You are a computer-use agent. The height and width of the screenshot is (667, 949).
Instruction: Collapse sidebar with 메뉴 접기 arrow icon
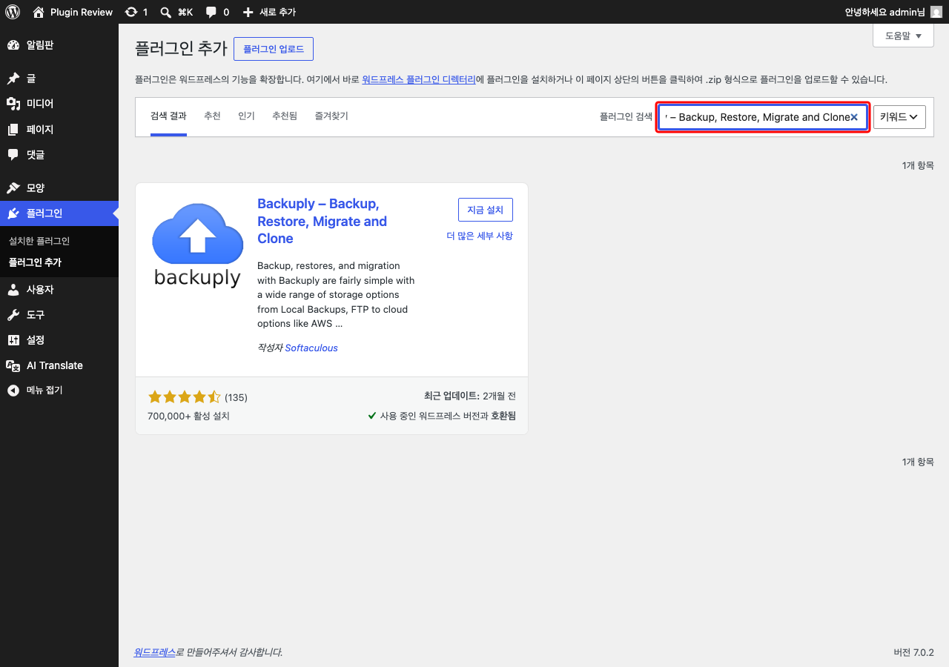[13, 391]
